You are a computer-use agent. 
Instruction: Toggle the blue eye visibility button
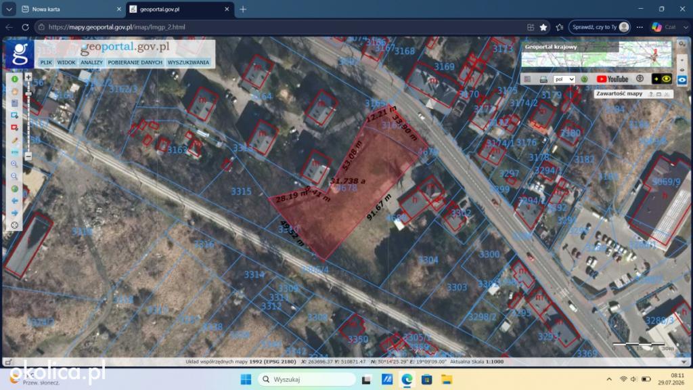[682, 80]
